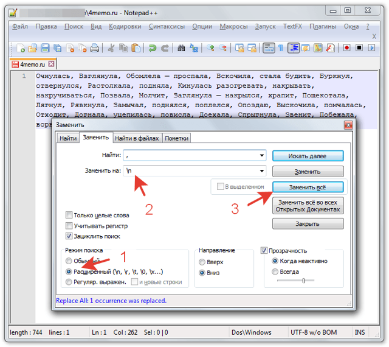Open Find with binoculars icon
Screen dimensions: 389x347
181,47
